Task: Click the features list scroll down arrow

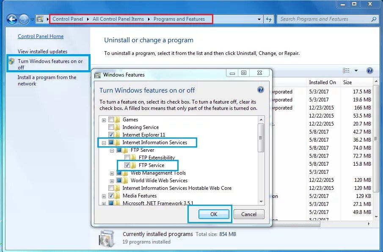Action: tap(261, 202)
